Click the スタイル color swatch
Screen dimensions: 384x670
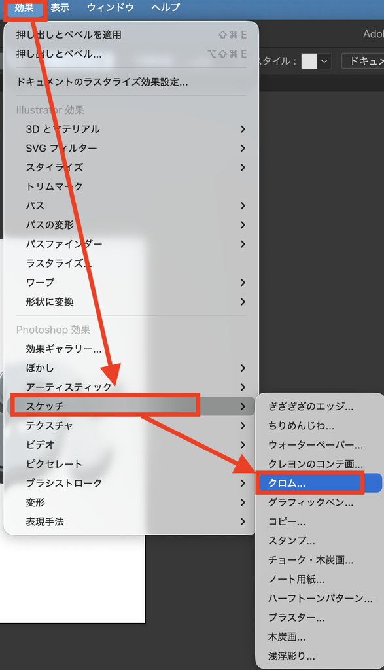[x=309, y=61]
